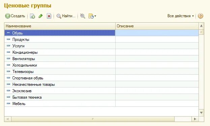Open the Найти... search button
The height and width of the screenshot is (126, 210).
(66, 16)
